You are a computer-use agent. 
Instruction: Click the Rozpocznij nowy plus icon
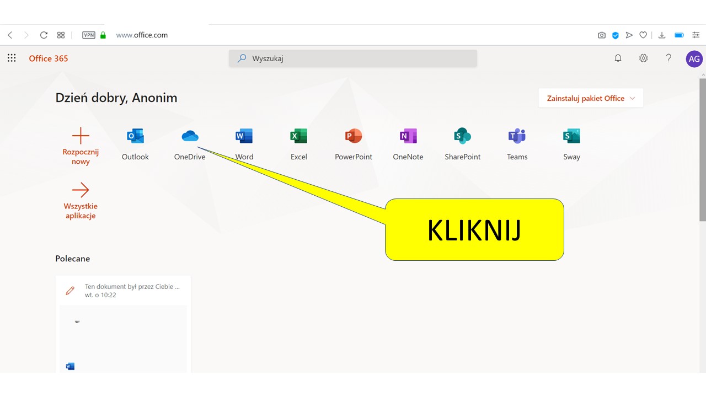pyautogui.click(x=81, y=136)
